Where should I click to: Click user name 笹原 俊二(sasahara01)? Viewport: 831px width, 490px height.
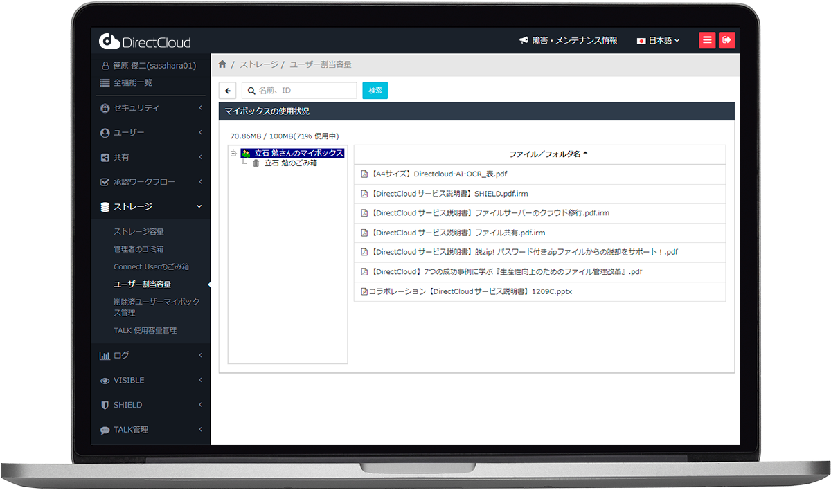click(154, 66)
